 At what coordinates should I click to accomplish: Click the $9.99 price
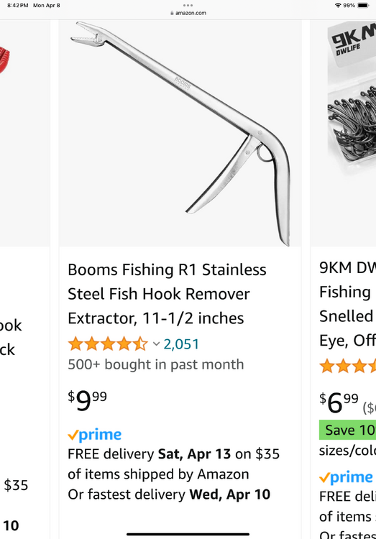(x=88, y=400)
